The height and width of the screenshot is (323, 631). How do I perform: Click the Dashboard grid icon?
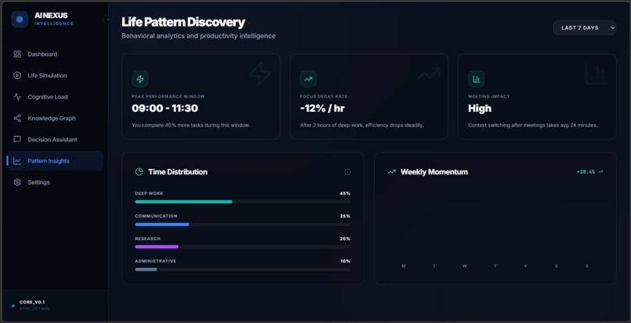click(x=17, y=54)
